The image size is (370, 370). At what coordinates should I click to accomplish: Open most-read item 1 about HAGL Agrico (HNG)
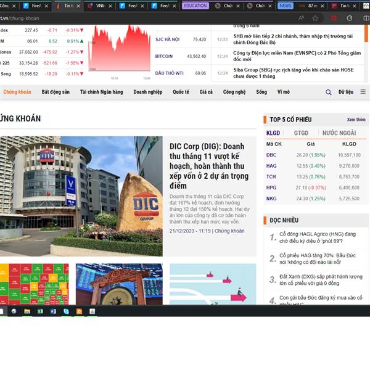pos(318,237)
